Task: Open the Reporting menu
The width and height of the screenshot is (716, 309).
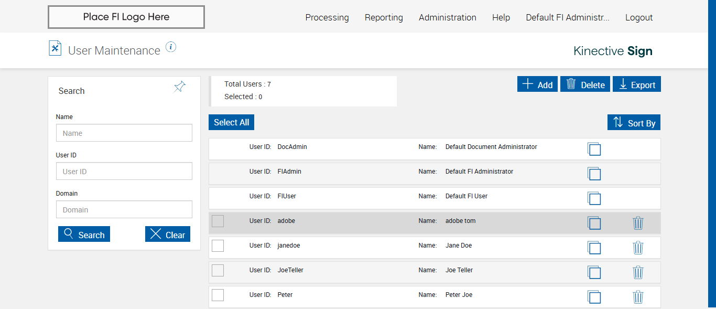Action: [384, 17]
